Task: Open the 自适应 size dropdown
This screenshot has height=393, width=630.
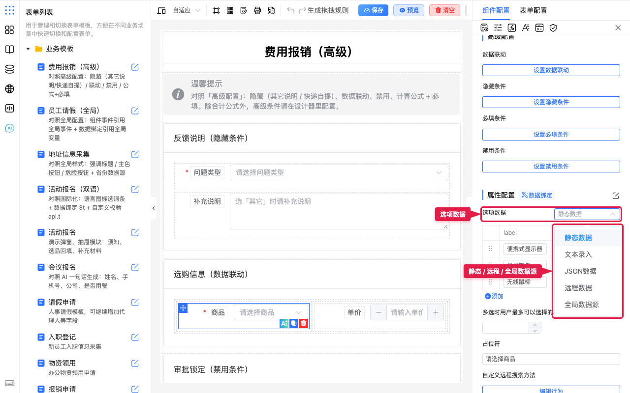Action: coord(187,10)
